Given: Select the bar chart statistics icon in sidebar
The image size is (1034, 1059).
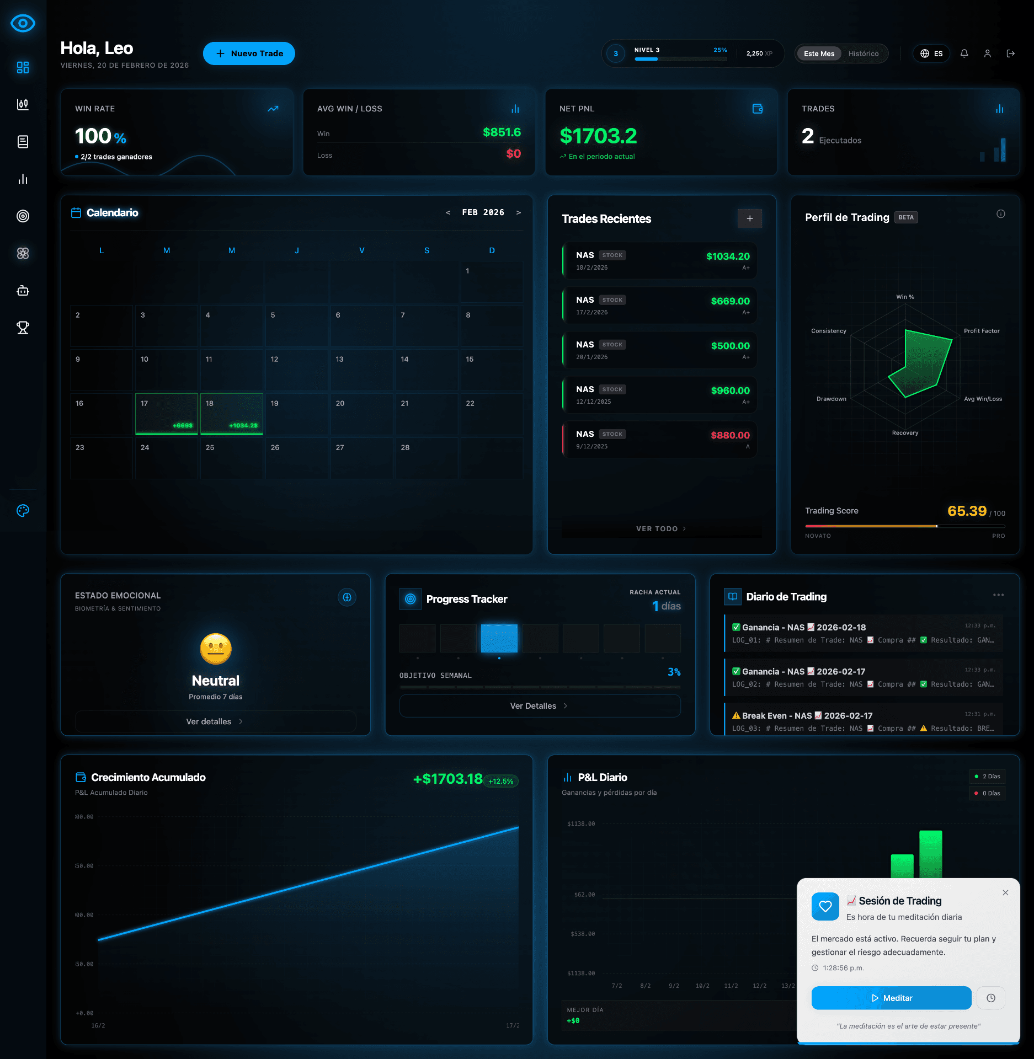Looking at the screenshot, I should tap(23, 179).
